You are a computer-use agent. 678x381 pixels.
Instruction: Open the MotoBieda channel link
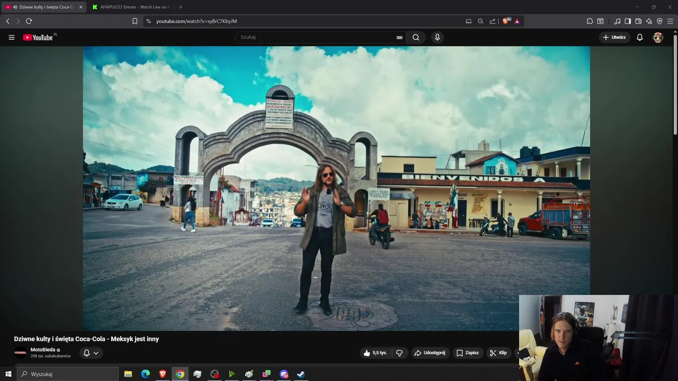pyautogui.click(x=42, y=350)
